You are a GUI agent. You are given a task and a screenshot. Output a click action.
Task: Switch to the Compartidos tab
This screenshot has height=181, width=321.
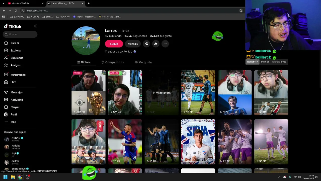113,62
